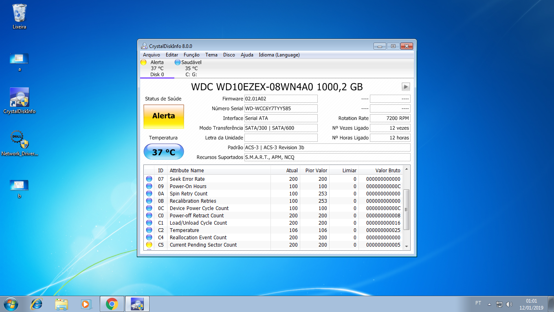Screen dimensions: 554x312
Task: Click the Attribute Name column header
Action: coord(219,171)
